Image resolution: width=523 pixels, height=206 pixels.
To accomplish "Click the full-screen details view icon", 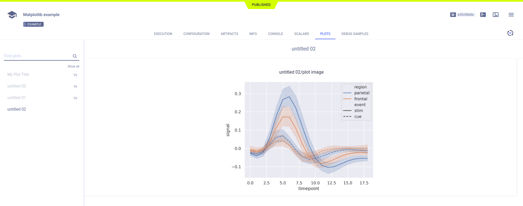I will [496, 15].
